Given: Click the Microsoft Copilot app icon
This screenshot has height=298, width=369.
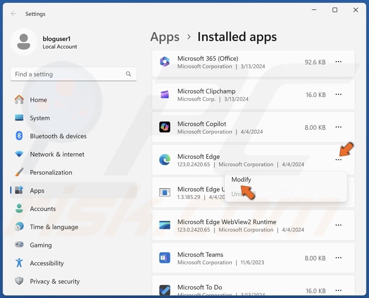Looking at the screenshot, I should [164, 127].
